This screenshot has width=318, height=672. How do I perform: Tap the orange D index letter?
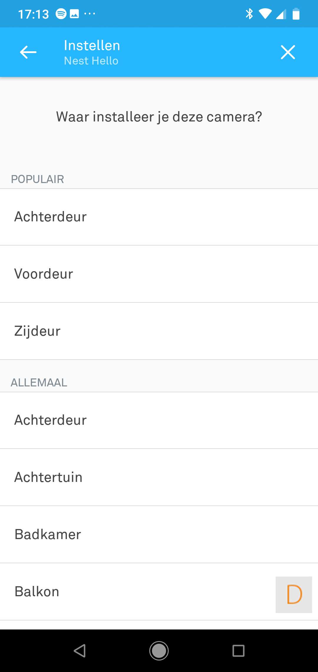point(294,594)
